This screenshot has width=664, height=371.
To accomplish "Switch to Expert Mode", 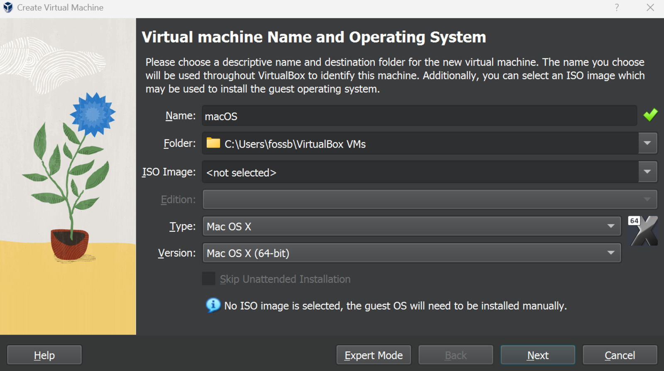I will click(373, 355).
